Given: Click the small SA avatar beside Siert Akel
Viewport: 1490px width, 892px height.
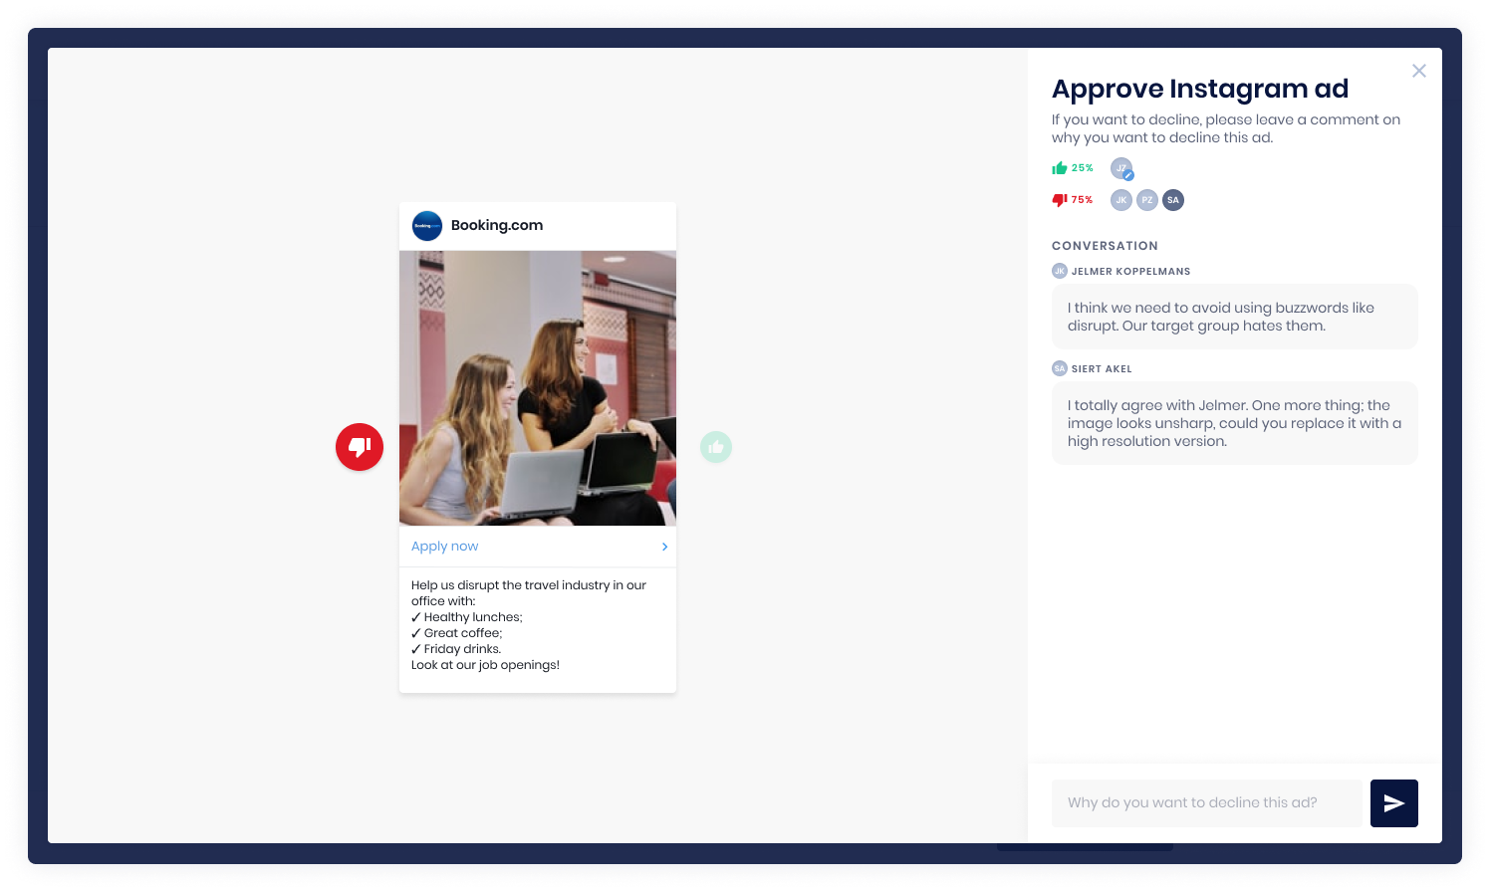Looking at the screenshot, I should click(1060, 368).
